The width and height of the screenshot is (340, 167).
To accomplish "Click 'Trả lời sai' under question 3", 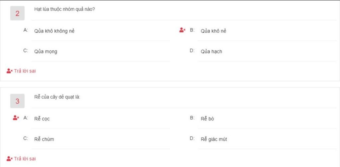I will point(25,159).
